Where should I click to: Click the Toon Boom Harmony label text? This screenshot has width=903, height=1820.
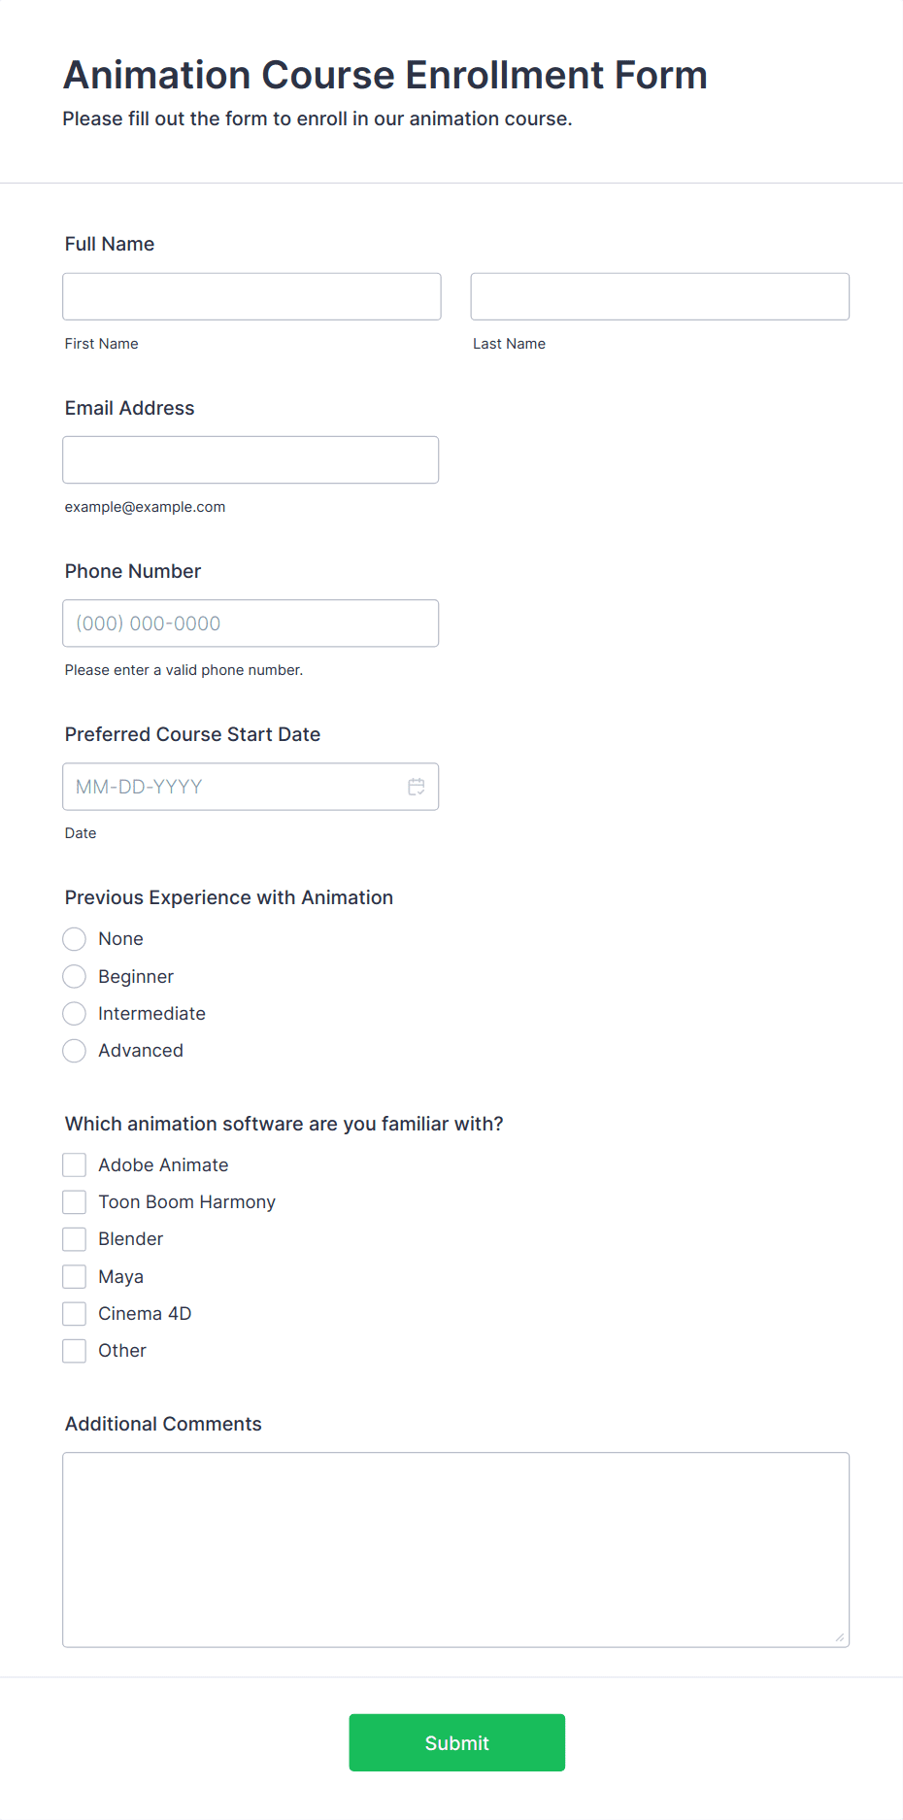pos(187,1202)
